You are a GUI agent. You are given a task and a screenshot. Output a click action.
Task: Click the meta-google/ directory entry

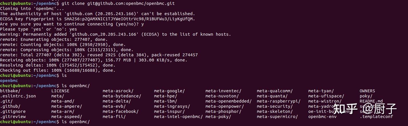click(x=169, y=91)
